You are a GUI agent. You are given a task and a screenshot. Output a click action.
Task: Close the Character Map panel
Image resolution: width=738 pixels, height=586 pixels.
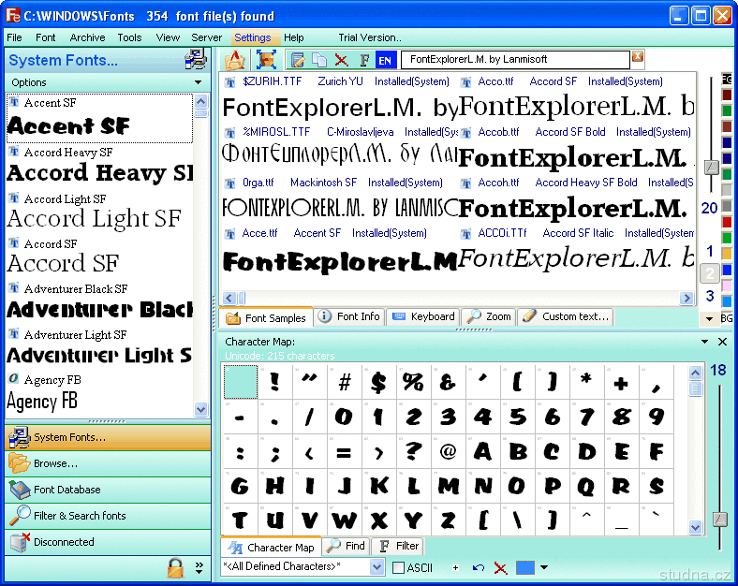[x=722, y=342]
